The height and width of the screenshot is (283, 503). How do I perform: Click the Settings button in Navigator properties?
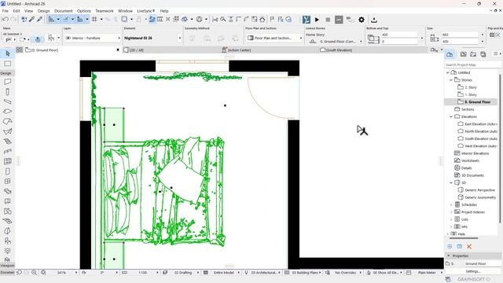(x=473, y=271)
